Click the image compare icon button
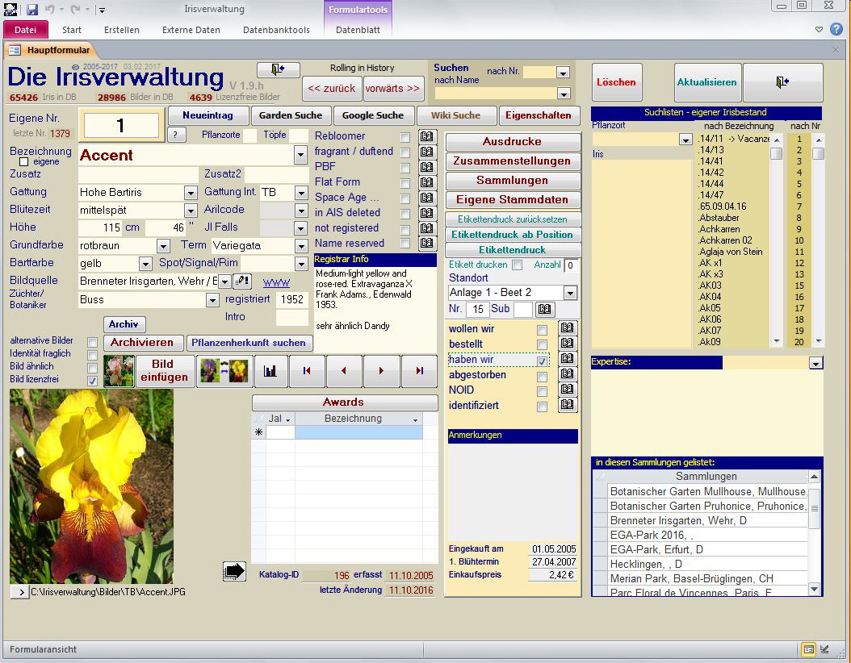The image size is (851, 663). point(224,371)
